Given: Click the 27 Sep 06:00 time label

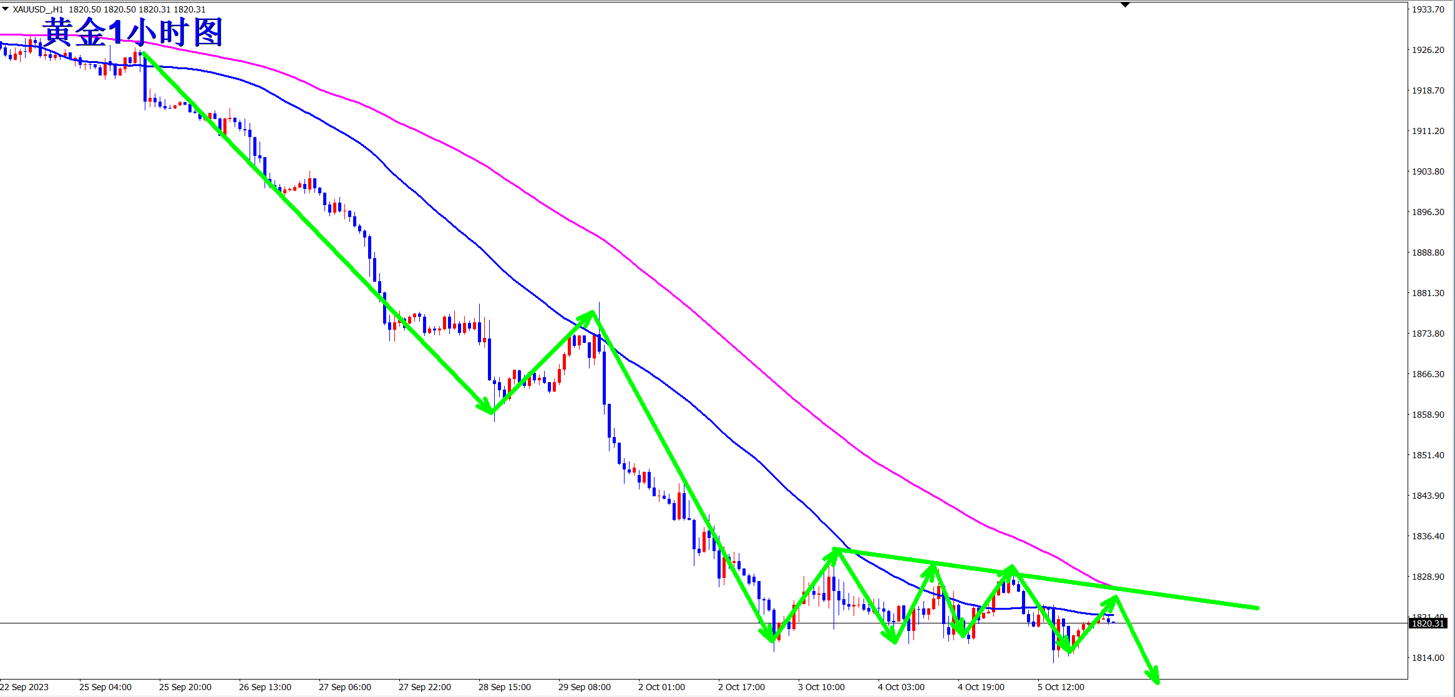Looking at the screenshot, I should (344, 687).
